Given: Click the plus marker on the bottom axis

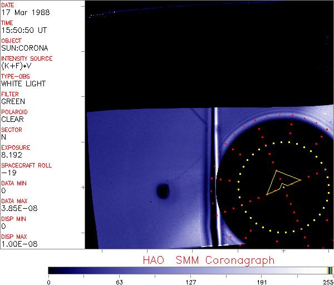Looking at the screenshot, I should pos(283,251).
